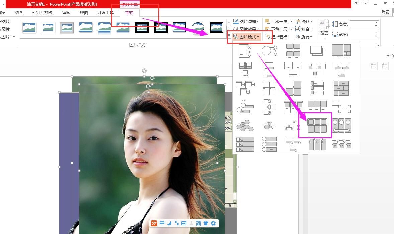The width and height of the screenshot is (394, 234).
Task: Select the picture process layout with arrows
Action: [x=341, y=144]
